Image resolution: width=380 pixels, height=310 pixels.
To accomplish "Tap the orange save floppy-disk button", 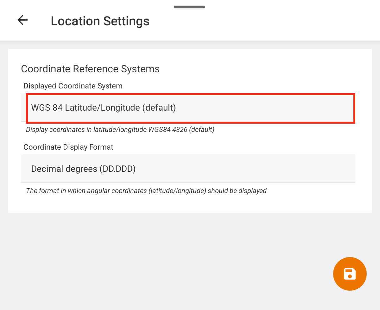I will coord(350,274).
